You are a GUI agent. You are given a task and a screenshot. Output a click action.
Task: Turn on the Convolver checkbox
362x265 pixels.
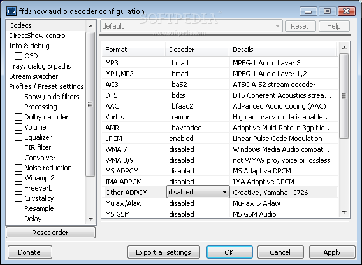[18, 158]
